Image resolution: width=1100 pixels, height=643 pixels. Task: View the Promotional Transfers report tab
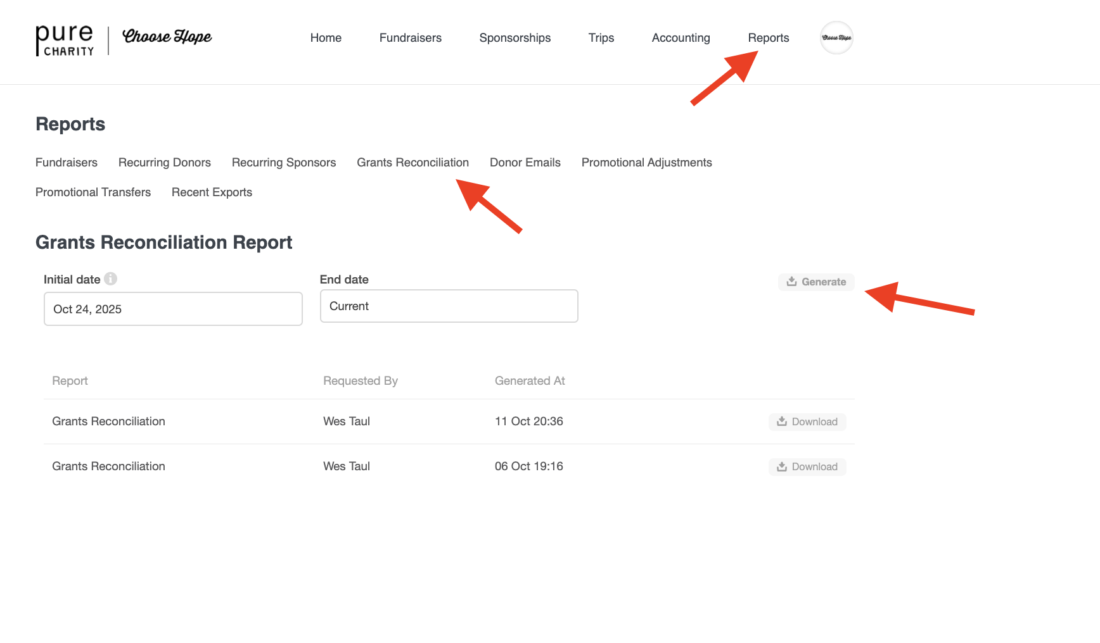point(93,192)
